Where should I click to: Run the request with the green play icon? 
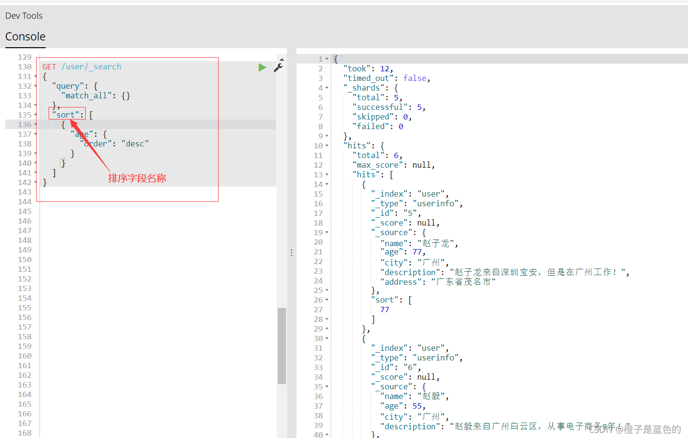[x=262, y=67]
